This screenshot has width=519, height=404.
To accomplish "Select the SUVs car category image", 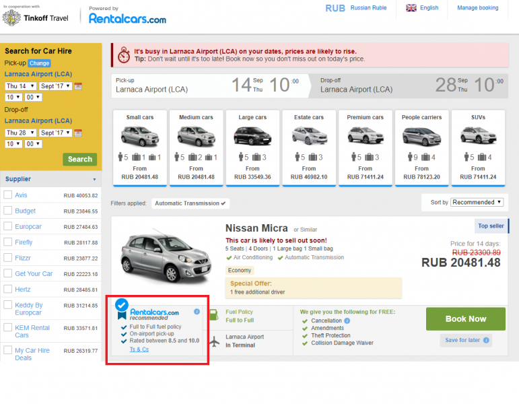I will pos(478,136).
